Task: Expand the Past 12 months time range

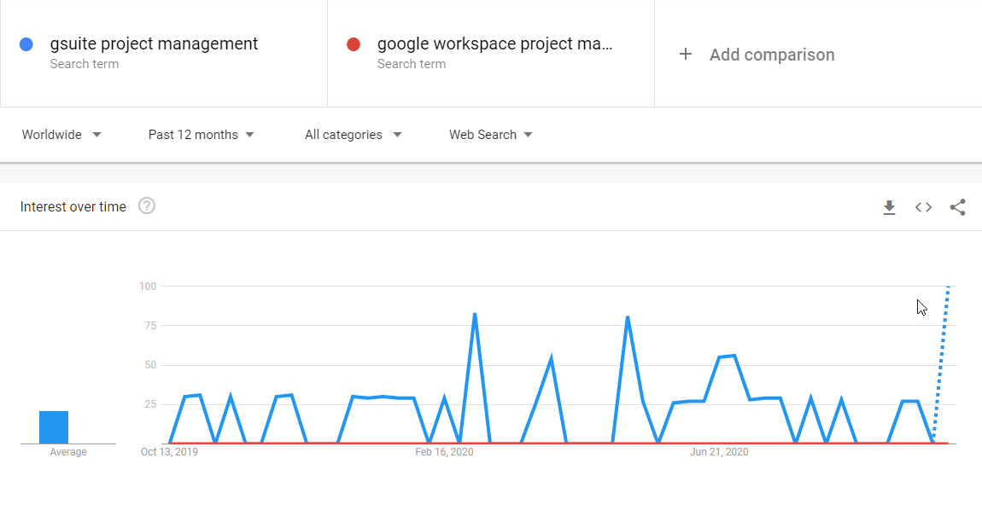Action: 202,135
